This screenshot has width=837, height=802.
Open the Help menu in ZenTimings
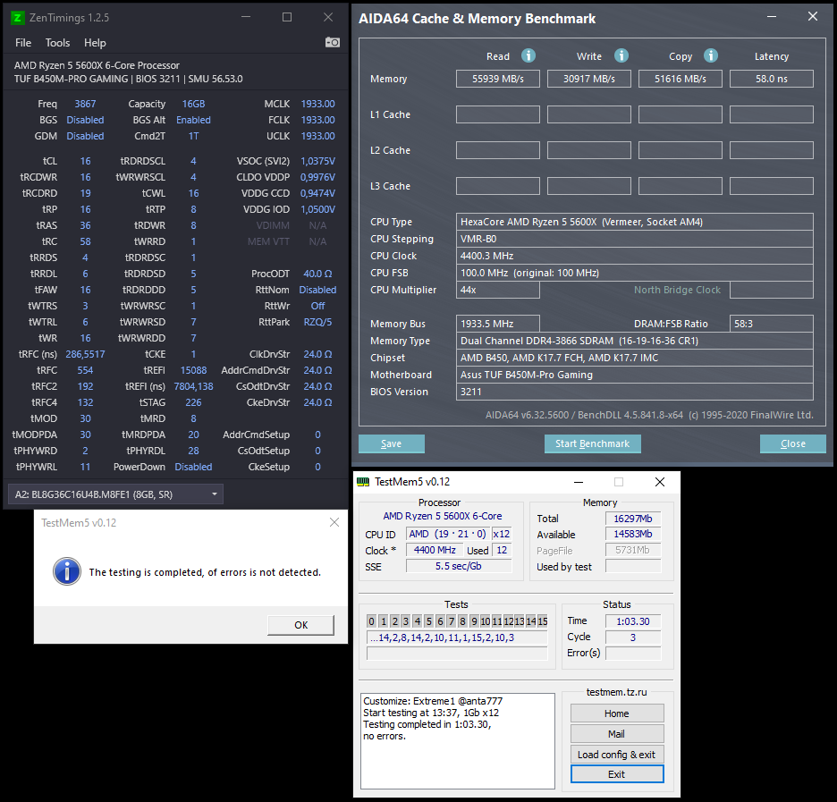pyautogui.click(x=95, y=43)
